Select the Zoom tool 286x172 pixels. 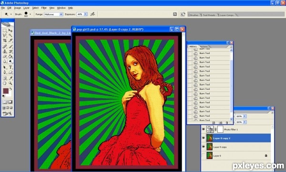pos(10,83)
